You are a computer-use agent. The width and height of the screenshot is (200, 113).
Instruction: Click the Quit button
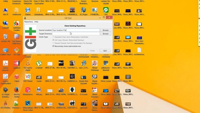click(105, 51)
